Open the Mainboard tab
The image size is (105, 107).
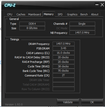[34, 14]
